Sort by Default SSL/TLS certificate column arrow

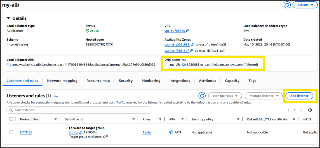coord(294,120)
